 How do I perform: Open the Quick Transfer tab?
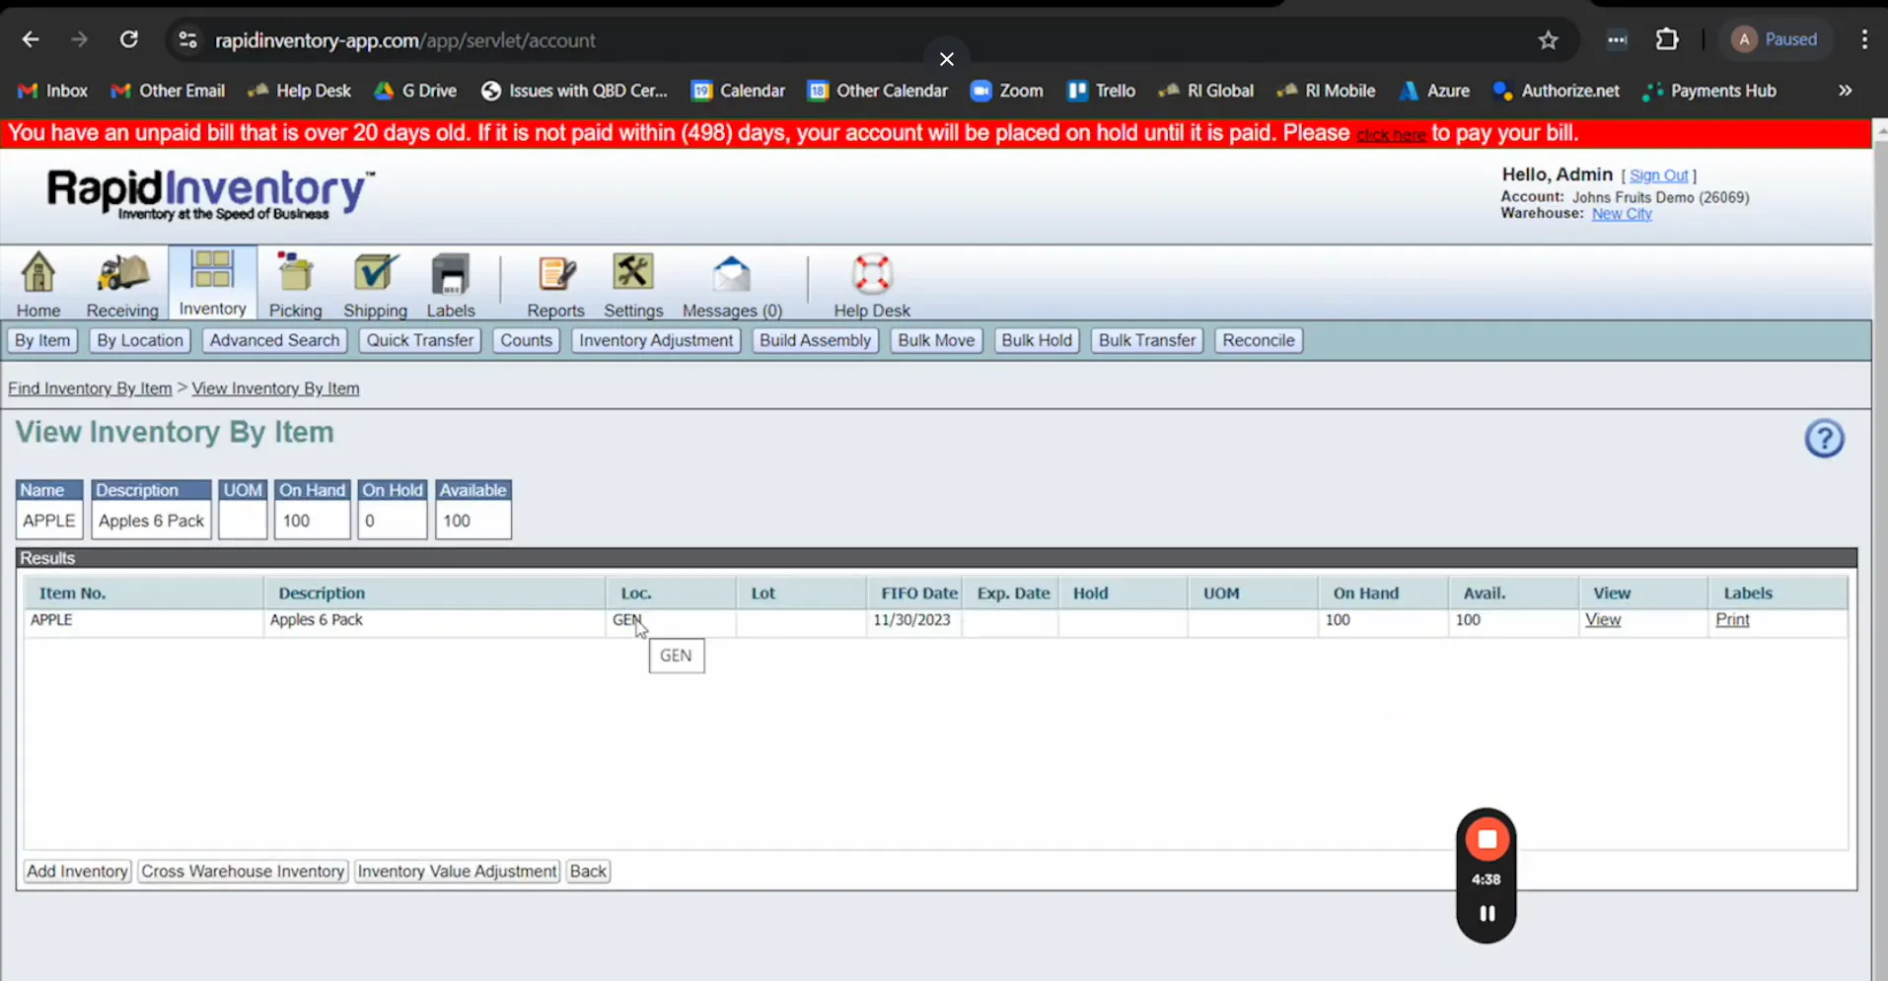pos(420,340)
